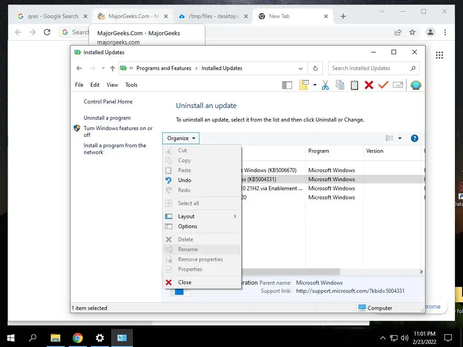Open Install a program from the network

pyautogui.click(x=115, y=149)
